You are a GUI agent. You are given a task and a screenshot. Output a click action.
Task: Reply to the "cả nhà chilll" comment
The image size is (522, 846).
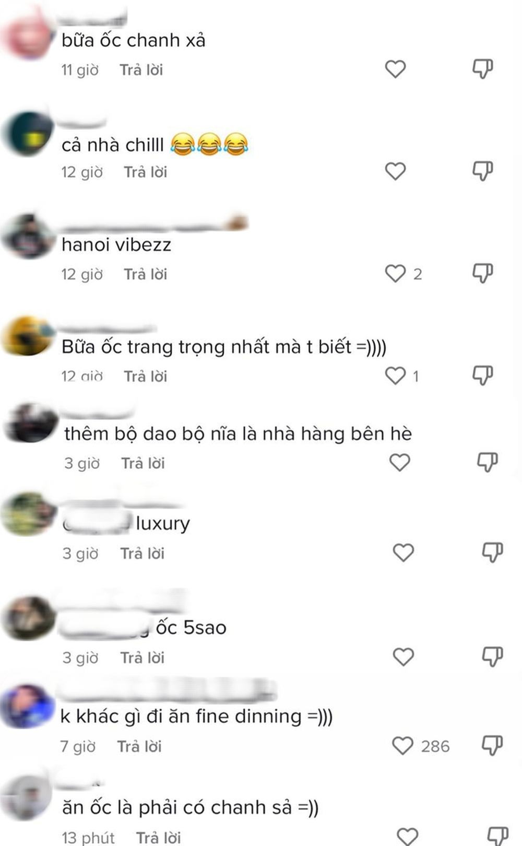point(146,172)
